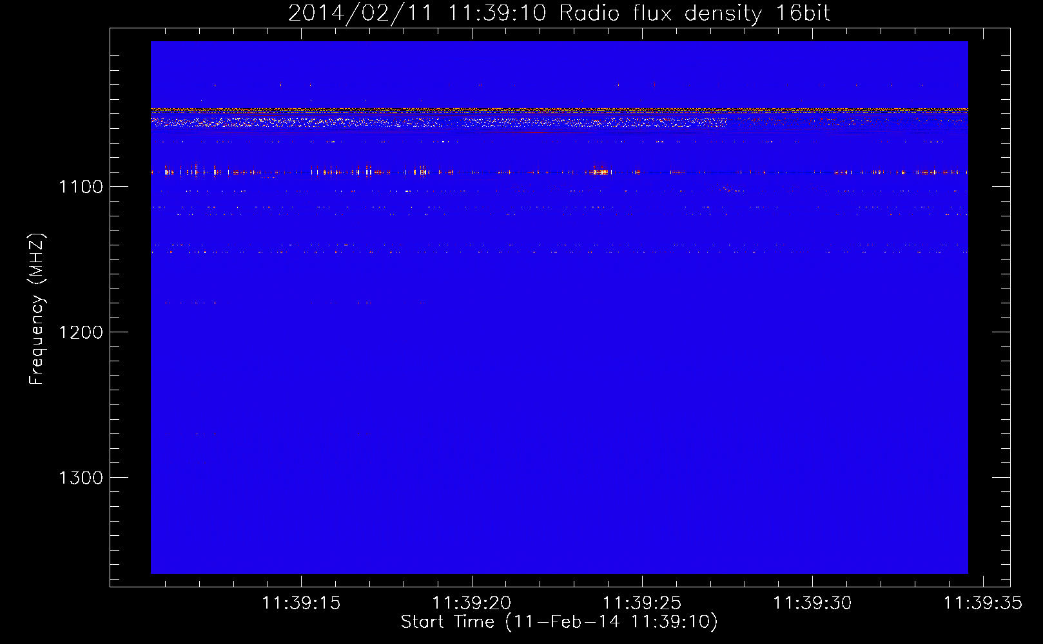Viewport: 1043px width, 644px height.
Task: Click the 11:39:35 time tick label
Action: [x=983, y=603]
